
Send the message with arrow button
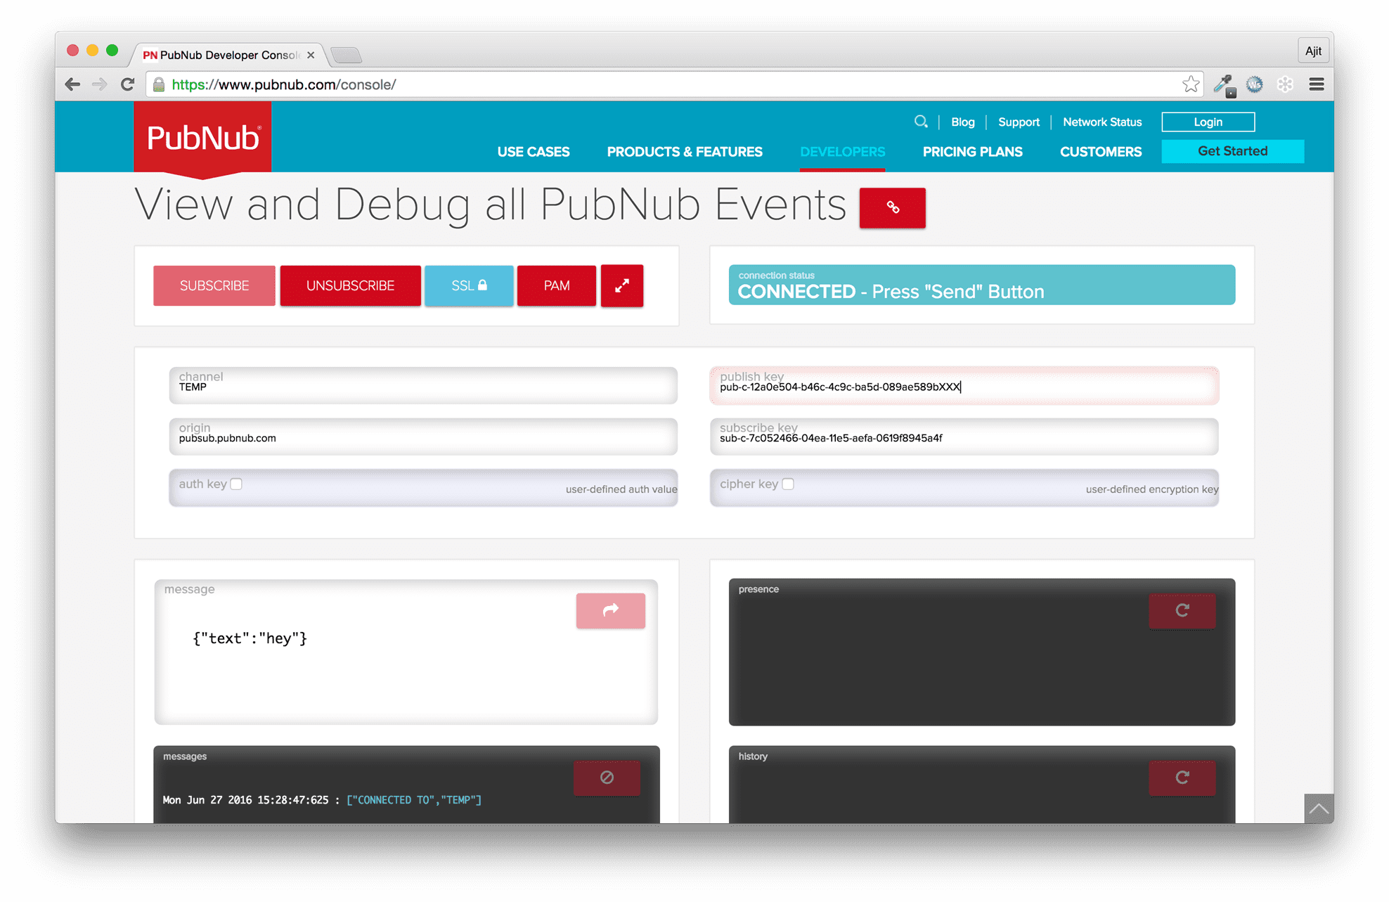[x=610, y=610]
